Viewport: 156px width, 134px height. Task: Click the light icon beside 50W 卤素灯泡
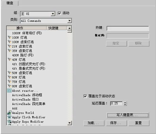[x=9, y=73]
